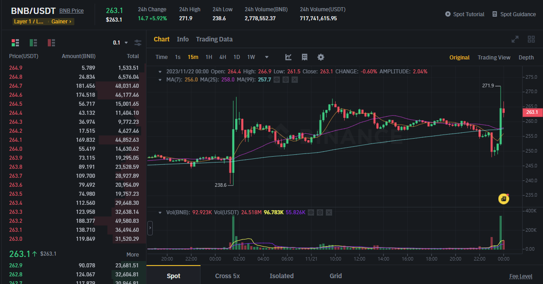This screenshot has height=284, width=543.
Task: Click the Layer 1 / L... tag
Action: (29, 22)
